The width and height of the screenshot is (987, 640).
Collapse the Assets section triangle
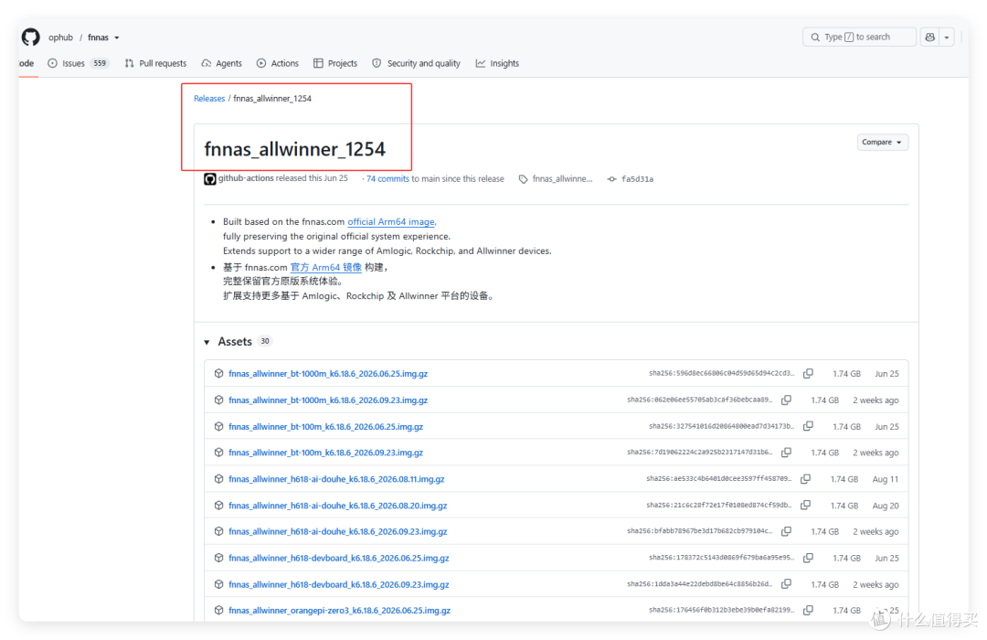pyautogui.click(x=207, y=342)
